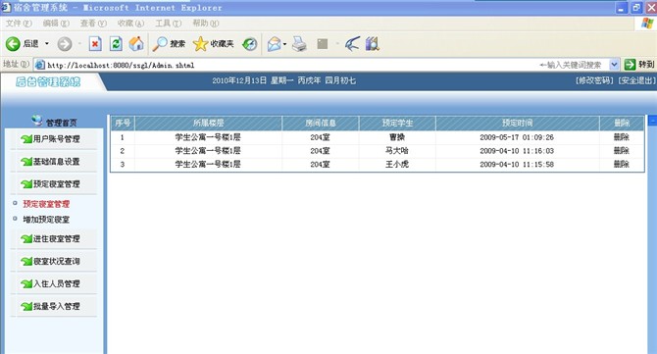Click the time cell 2009-05-17 01:09:26
Image resolution: width=657 pixels, height=354 pixels.
click(517, 137)
